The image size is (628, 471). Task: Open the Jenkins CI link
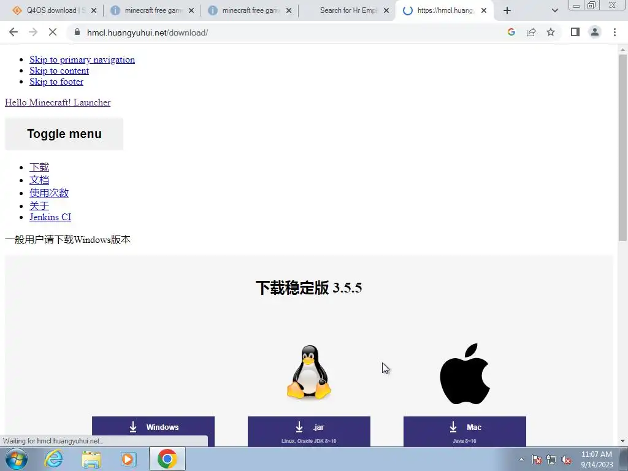click(50, 217)
